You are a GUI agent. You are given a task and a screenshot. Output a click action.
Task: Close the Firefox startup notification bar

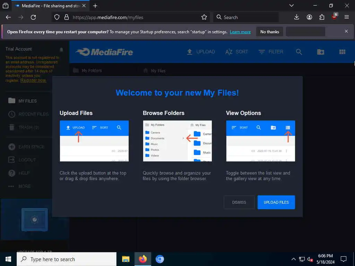coord(346,31)
